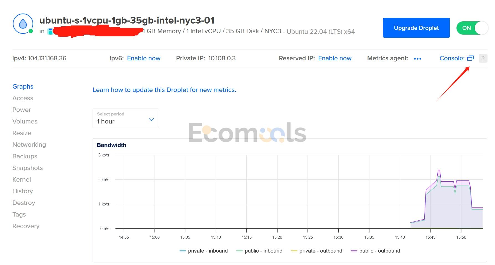
Task: Open the Volumes sidebar item
Action: pyautogui.click(x=25, y=121)
